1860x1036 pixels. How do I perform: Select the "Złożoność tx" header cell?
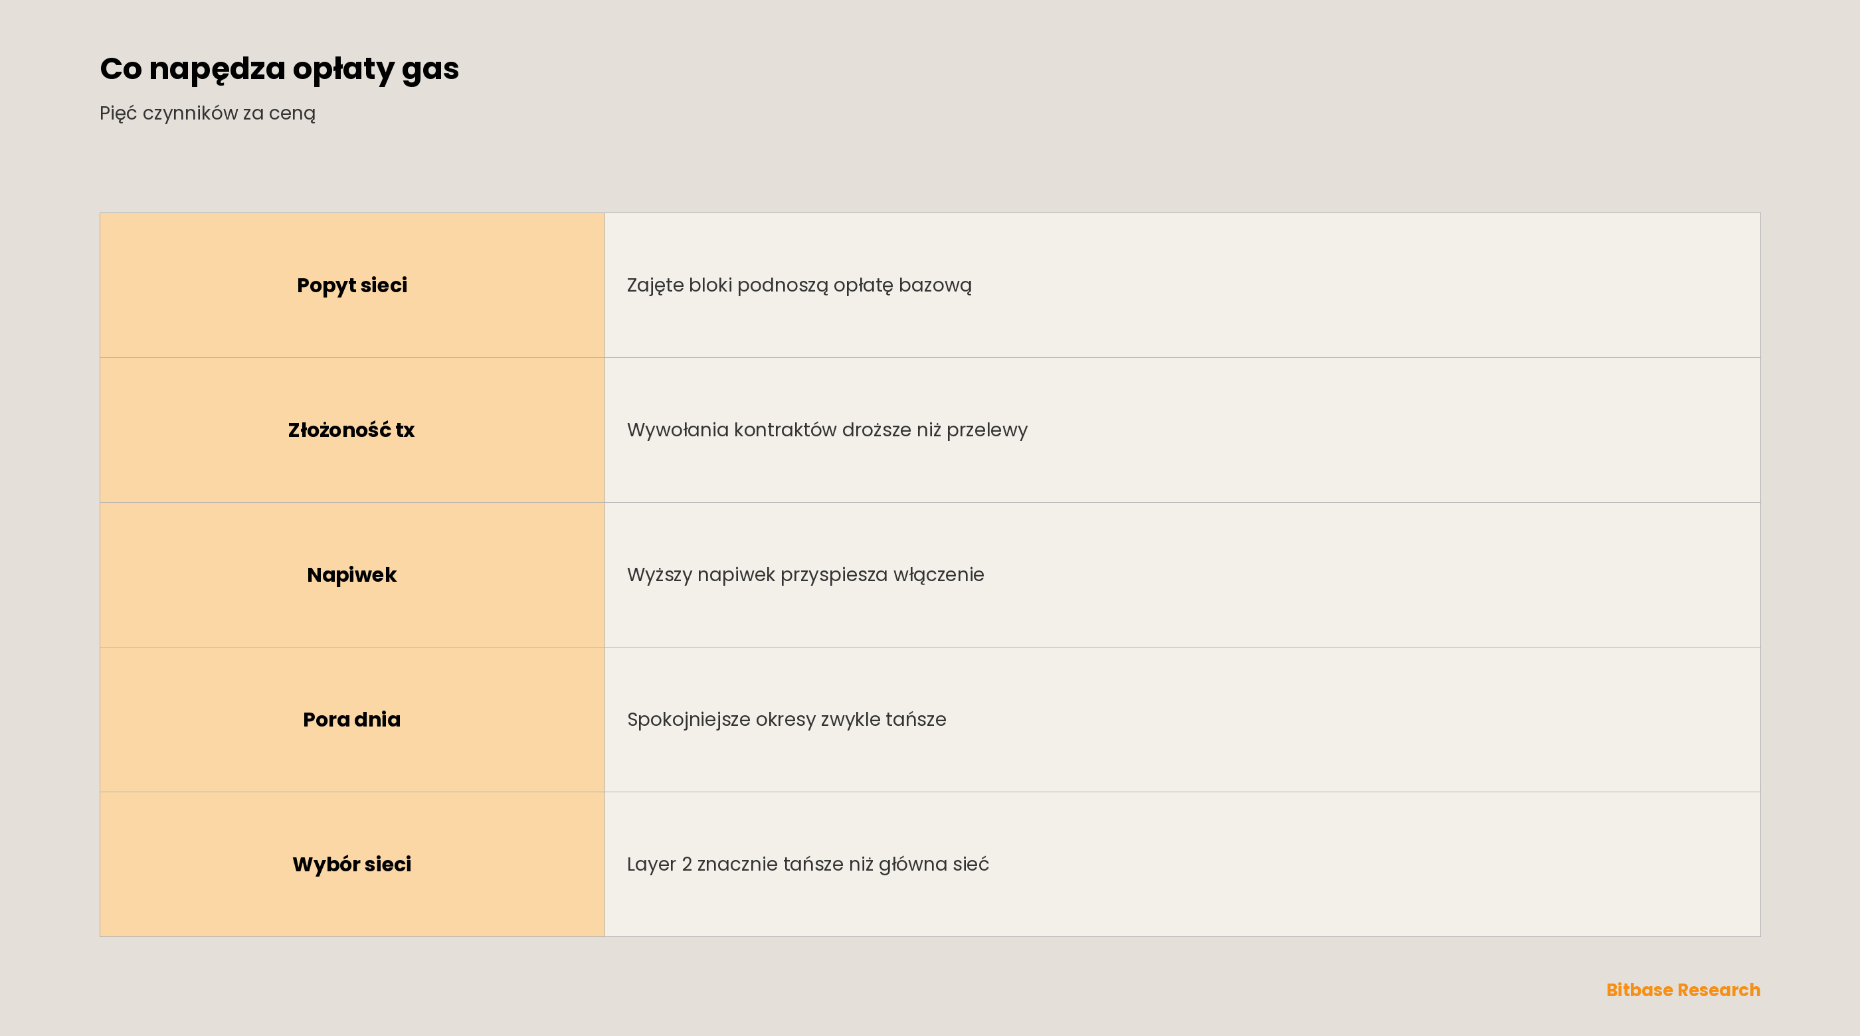click(x=351, y=430)
